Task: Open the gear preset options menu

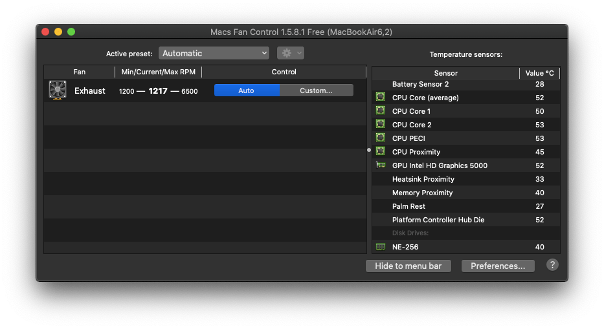Action: [291, 53]
